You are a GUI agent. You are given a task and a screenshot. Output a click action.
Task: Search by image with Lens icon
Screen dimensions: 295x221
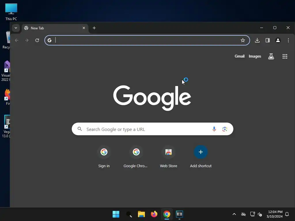(x=225, y=129)
